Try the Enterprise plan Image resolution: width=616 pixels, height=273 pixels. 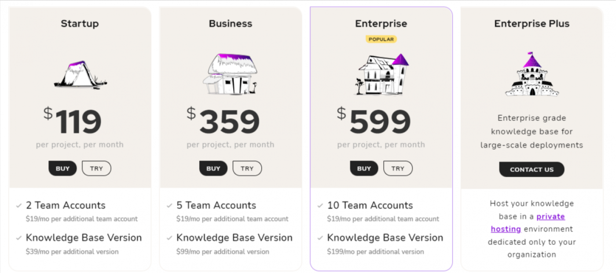398,168
